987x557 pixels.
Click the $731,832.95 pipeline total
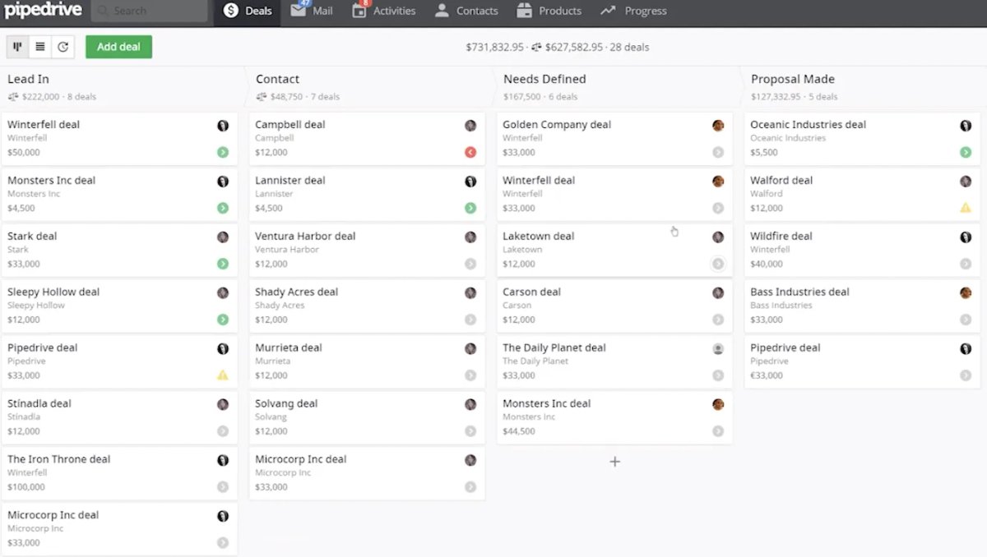[x=495, y=48]
